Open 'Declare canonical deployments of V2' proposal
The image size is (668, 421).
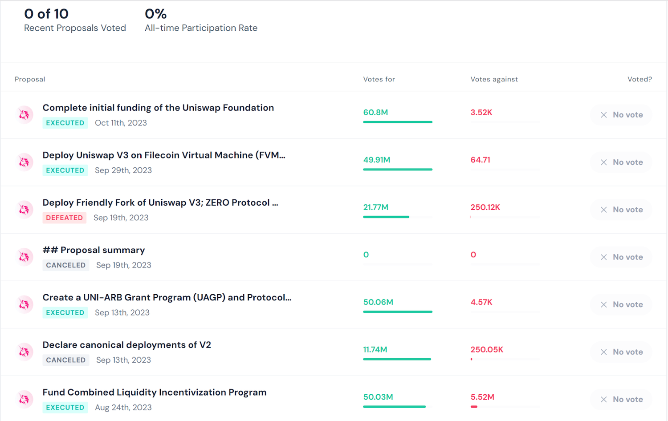tap(126, 345)
